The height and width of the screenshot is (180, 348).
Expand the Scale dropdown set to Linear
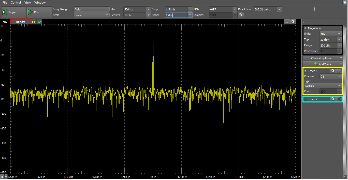point(91,15)
